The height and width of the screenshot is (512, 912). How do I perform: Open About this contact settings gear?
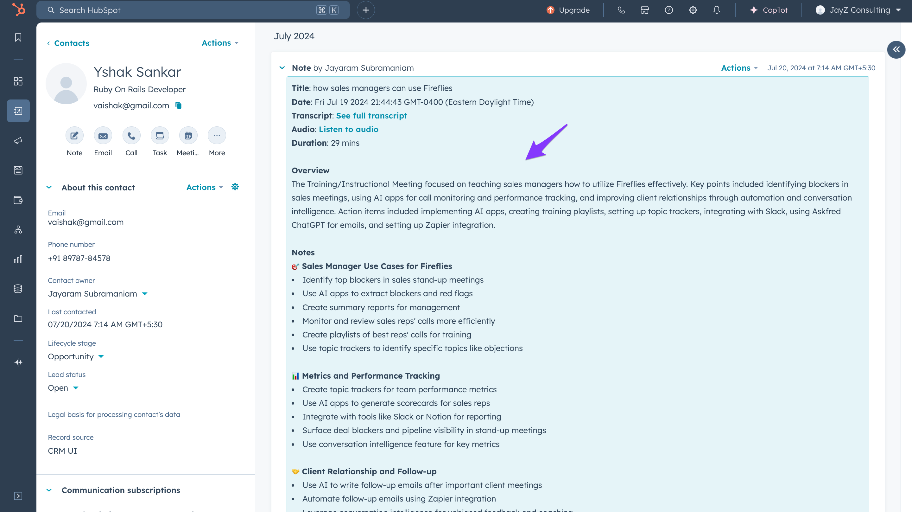point(235,187)
